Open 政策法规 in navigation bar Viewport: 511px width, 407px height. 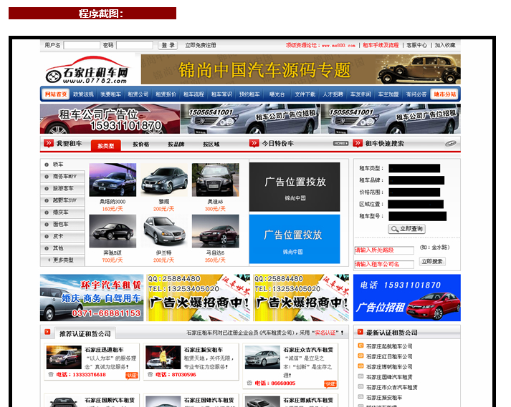(x=83, y=94)
